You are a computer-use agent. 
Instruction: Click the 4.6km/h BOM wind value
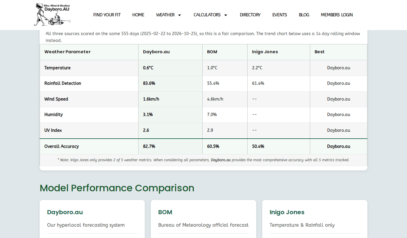click(215, 99)
